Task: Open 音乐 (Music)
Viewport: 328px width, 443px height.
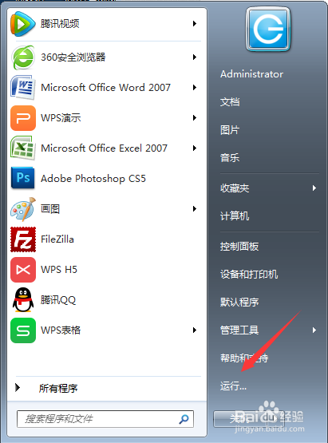Action: pos(230,158)
